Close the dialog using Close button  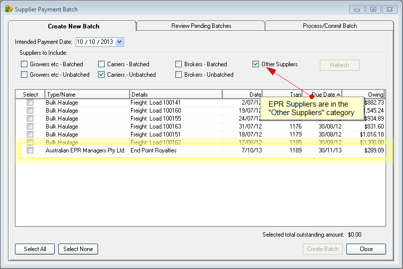coord(366,249)
